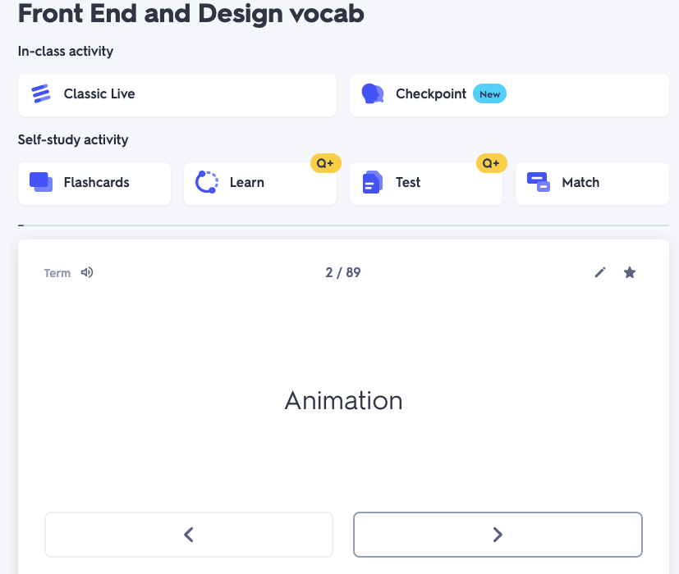Click the Test document icon
The image size is (679, 574).
(x=373, y=182)
